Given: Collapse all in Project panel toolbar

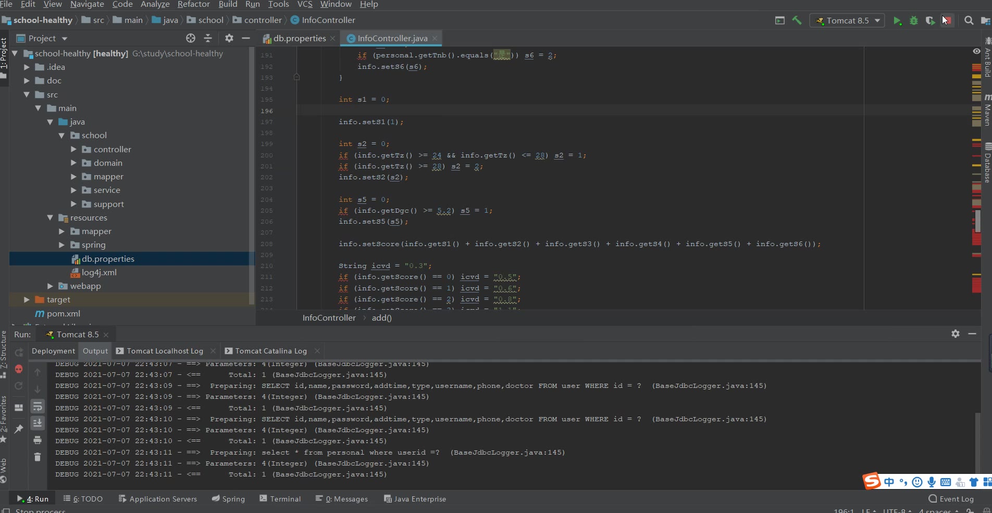Looking at the screenshot, I should coord(208,38).
